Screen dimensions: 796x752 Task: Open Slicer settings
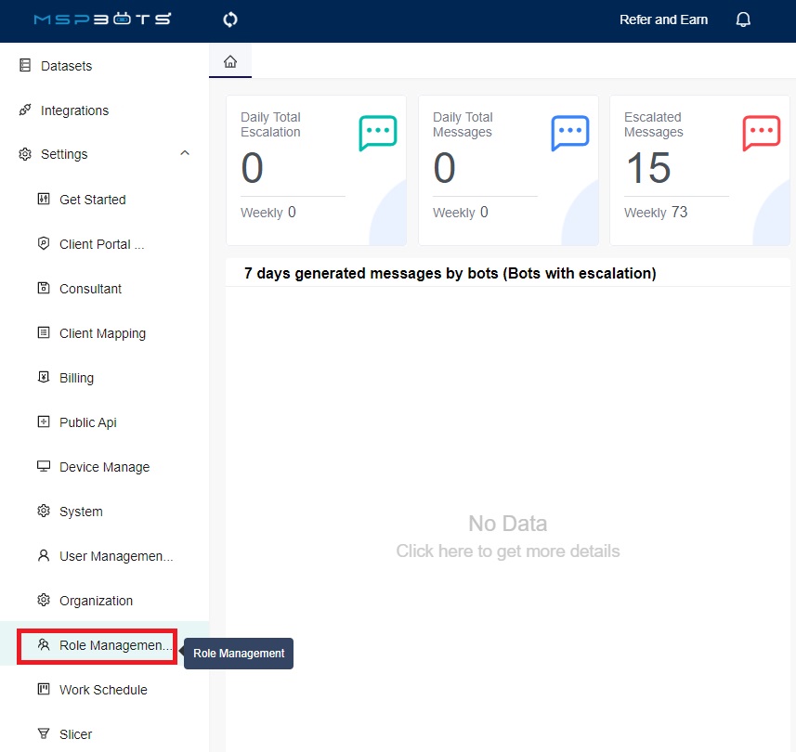[75, 734]
